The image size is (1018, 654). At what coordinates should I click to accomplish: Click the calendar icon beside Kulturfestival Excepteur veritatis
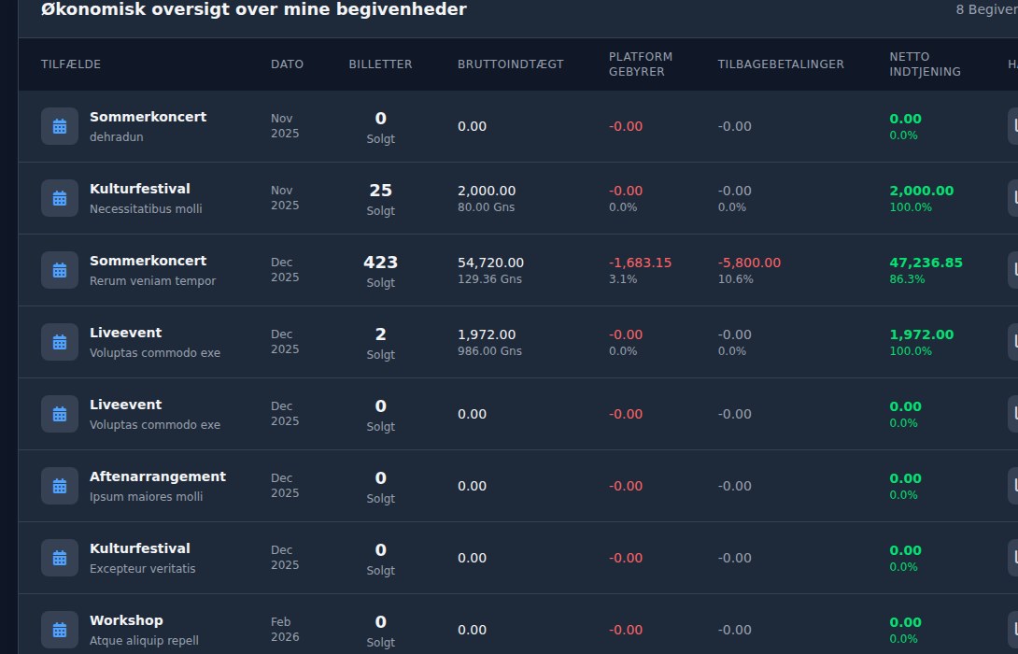point(60,558)
